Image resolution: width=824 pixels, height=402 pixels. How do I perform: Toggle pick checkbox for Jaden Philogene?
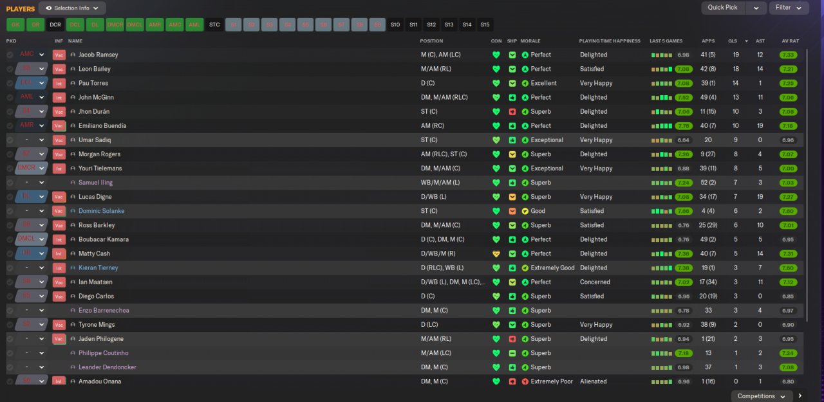pyautogui.click(x=10, y=339)
